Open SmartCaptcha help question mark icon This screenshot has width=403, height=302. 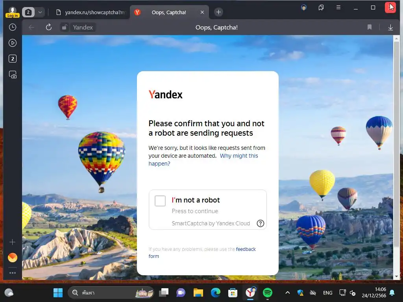pyautogui.click(x=261, y=223)
